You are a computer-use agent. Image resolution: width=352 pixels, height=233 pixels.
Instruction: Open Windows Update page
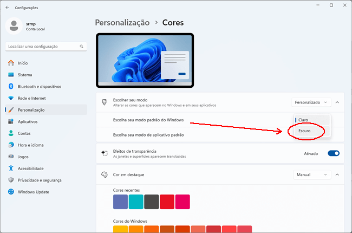46,192
